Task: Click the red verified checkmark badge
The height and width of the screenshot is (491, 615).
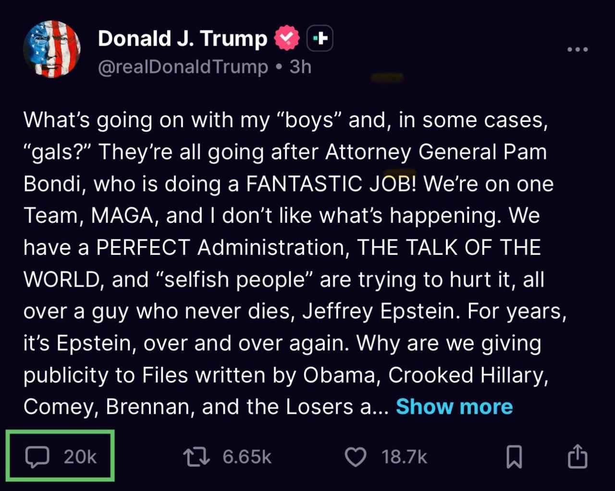Action: pos(286,38)
